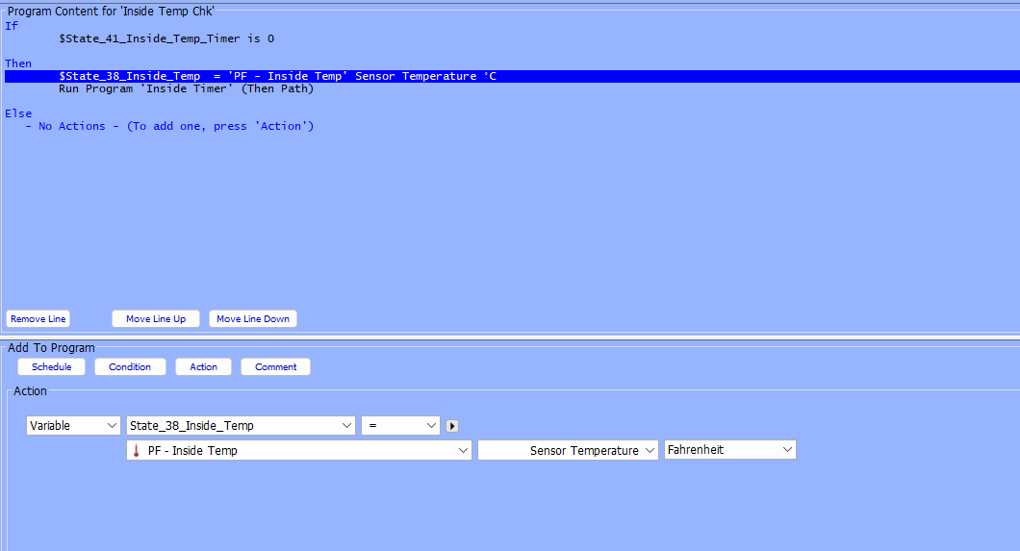Image resolution: width=1020 pixels, height=551 pixels.
Task: Select the '$State_41_Inside_Temp_Timer is 0' condition line
Action: (x=166, y=39)
